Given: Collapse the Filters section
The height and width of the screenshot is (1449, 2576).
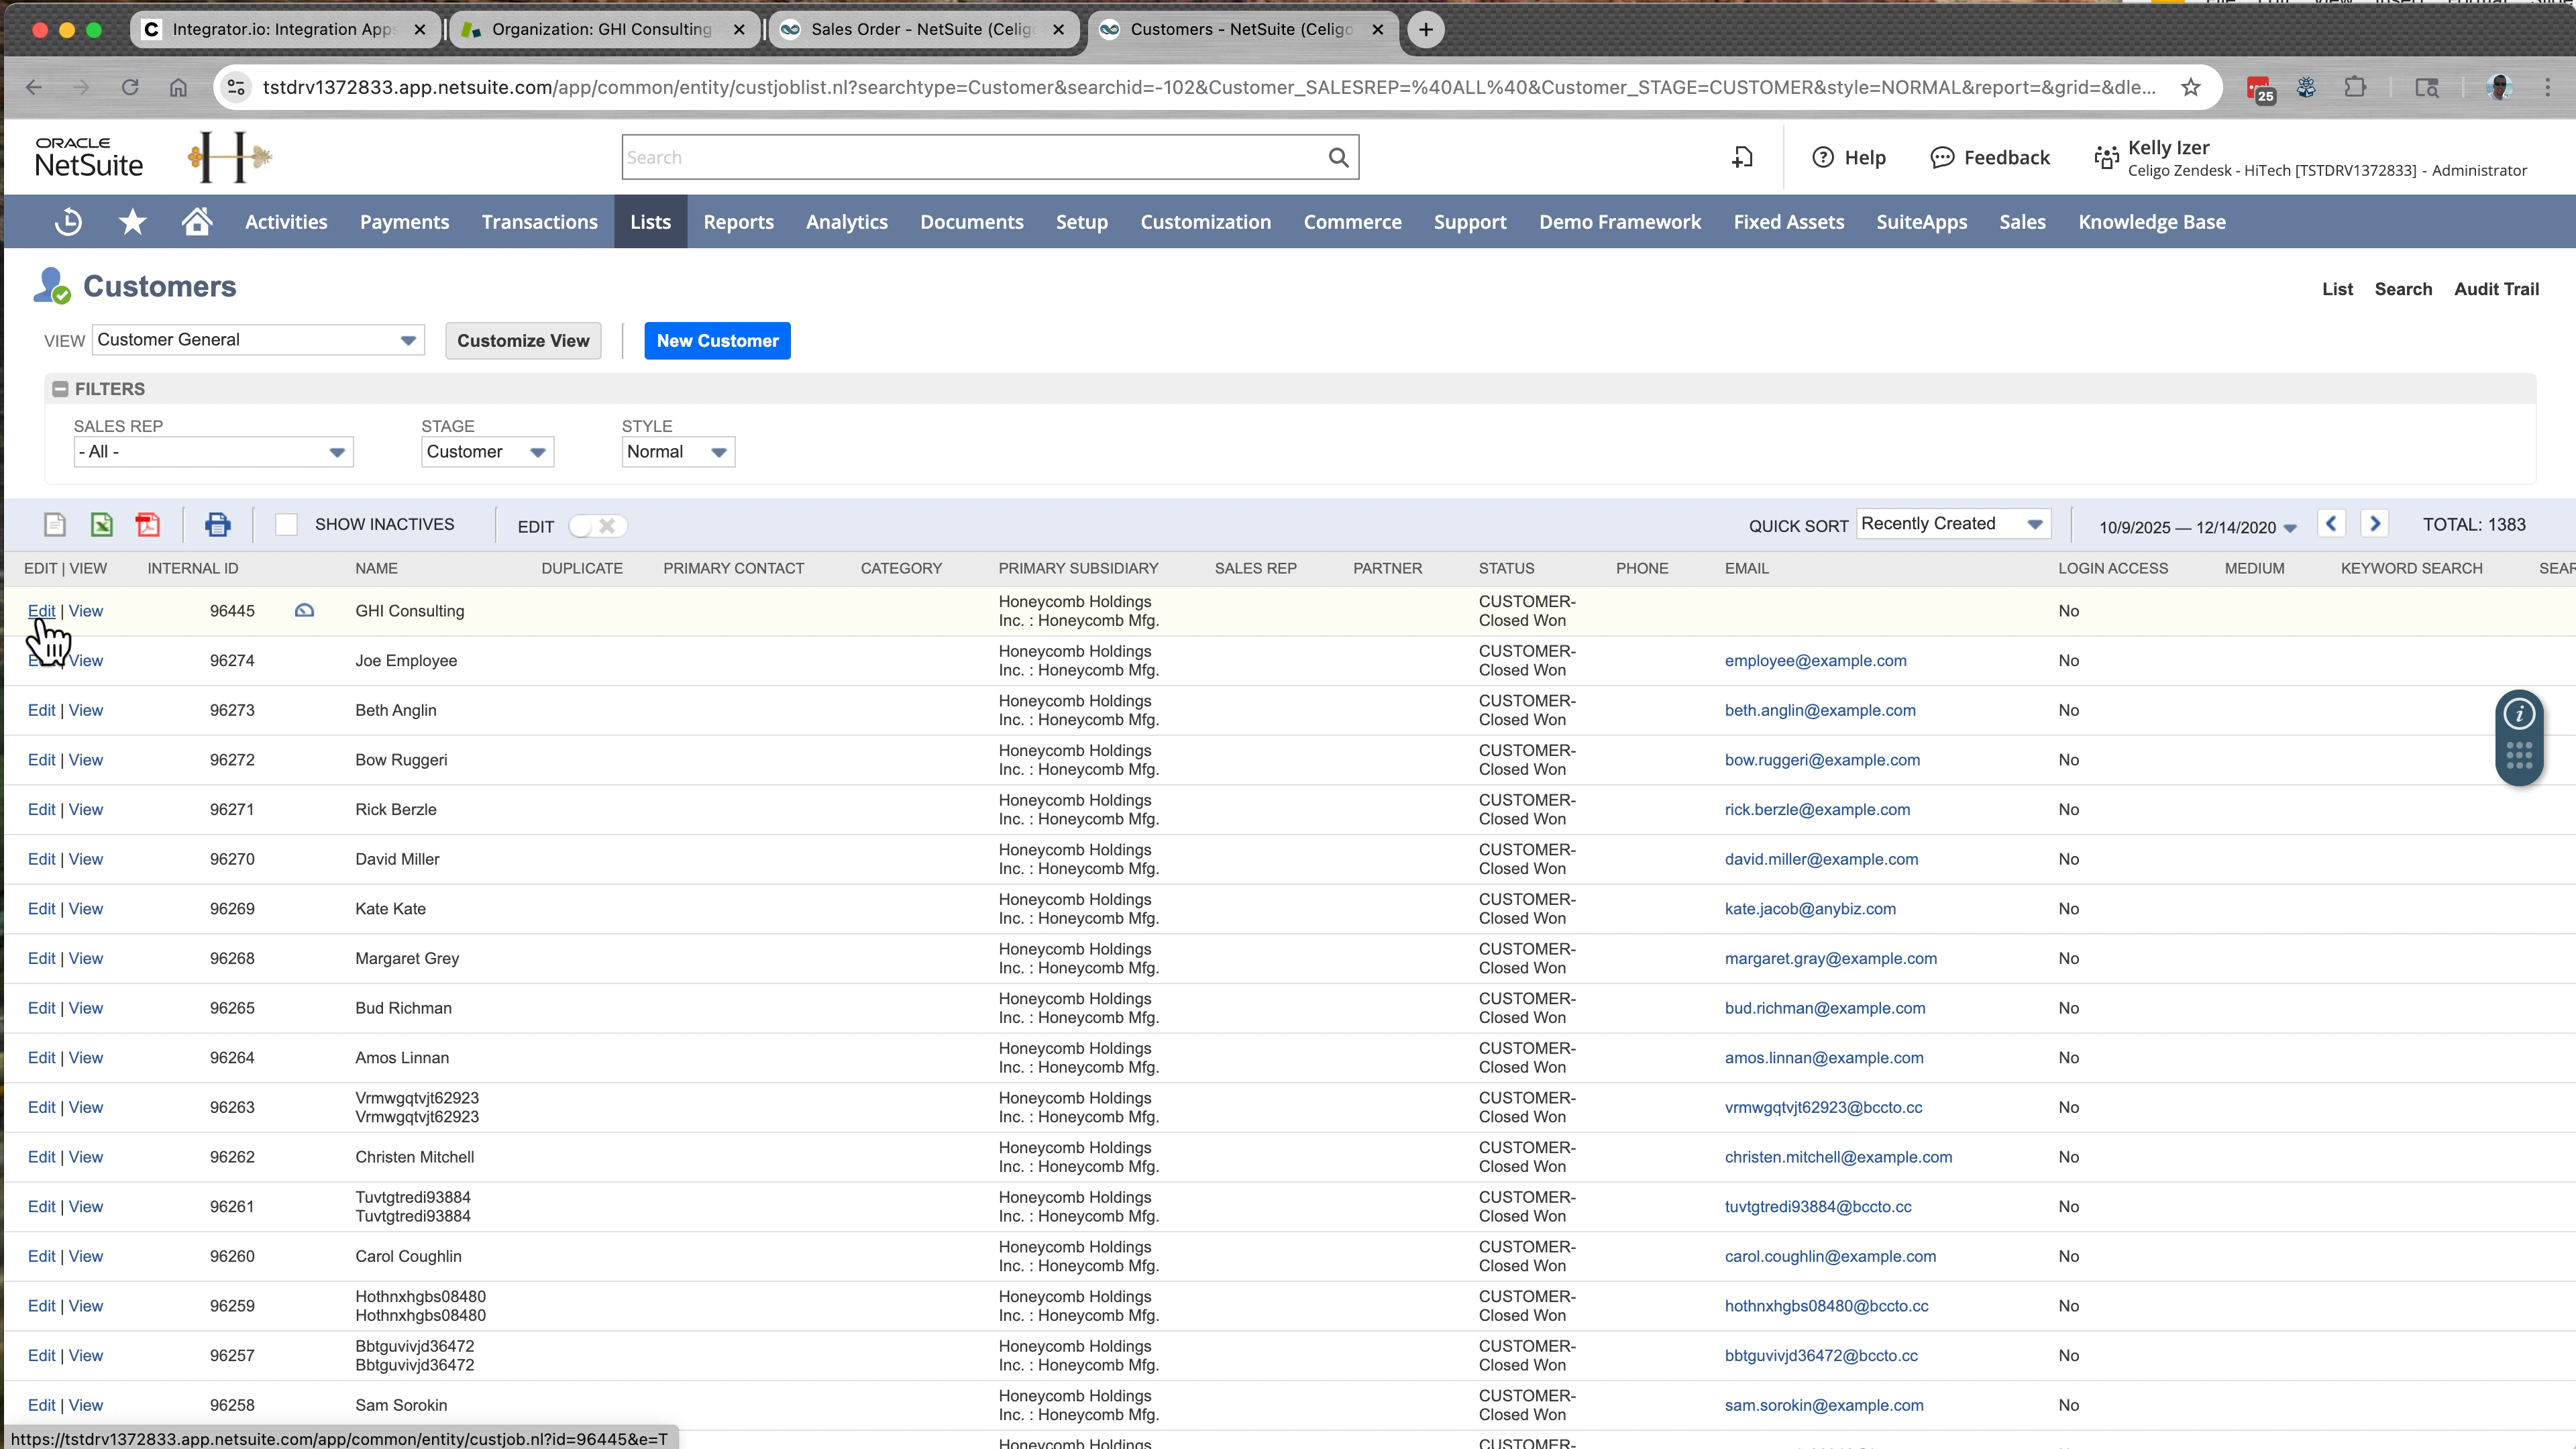Looking at the screenshot, I should pos(61,389).
